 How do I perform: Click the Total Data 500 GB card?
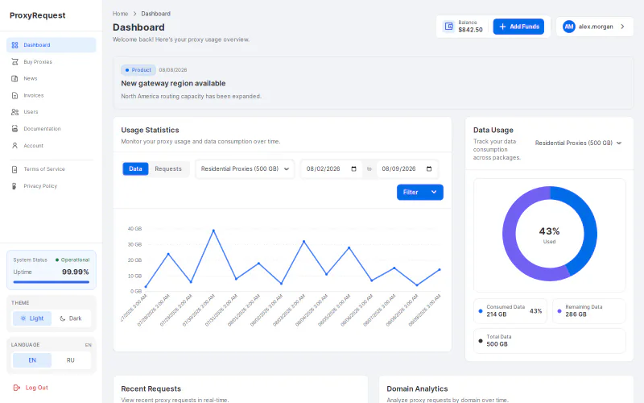tap(550, 340)
